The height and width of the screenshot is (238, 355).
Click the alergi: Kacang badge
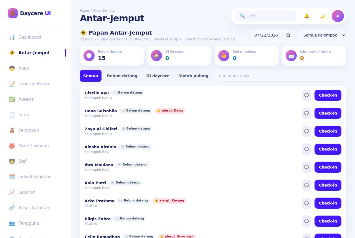(169, 201)
